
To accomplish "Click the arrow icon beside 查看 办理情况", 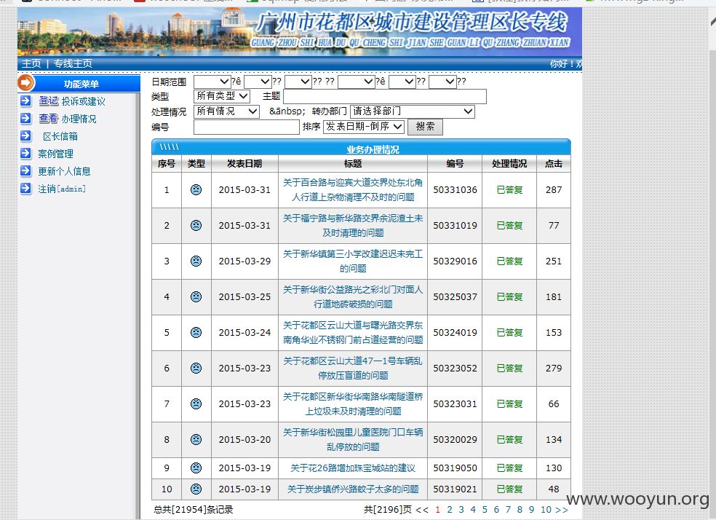I will click(x=26, y=119).
